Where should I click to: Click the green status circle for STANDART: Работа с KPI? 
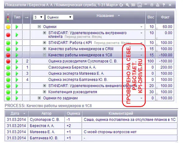coord(8,43)
